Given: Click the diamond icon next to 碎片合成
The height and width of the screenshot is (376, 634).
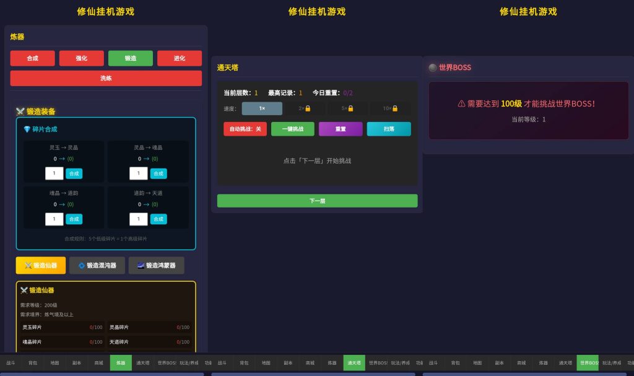Looking at the screenshot, I should [x=27, y=129].
